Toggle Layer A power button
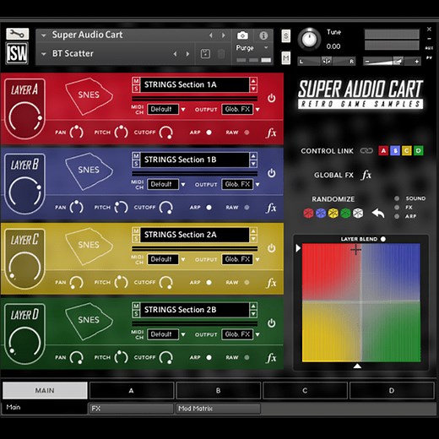 pos(271,98)
